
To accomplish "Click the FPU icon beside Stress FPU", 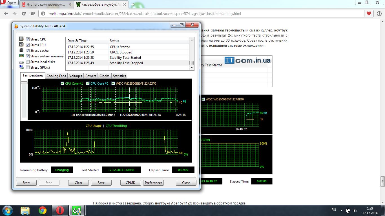I will (21, 45).
